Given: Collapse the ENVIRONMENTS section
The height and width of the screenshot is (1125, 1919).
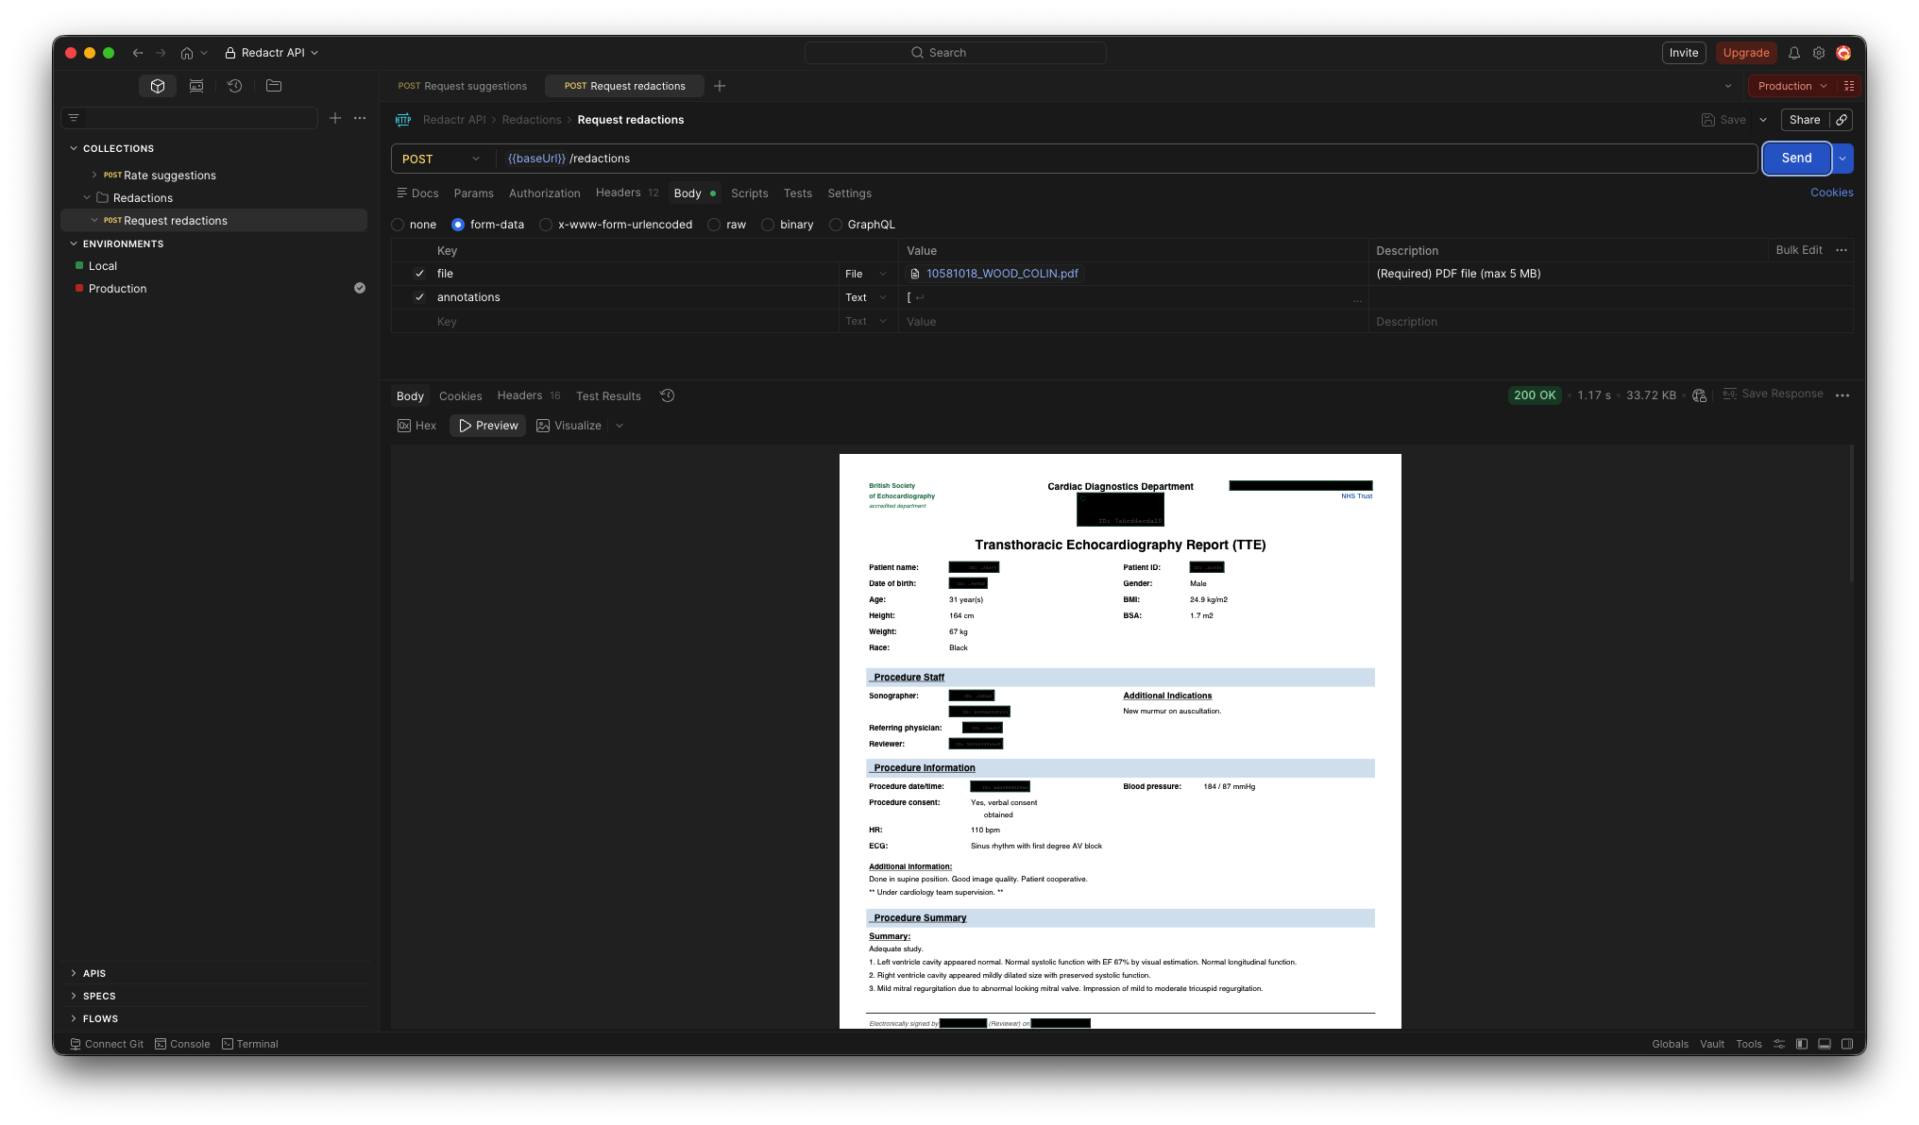Looking at the screenshot, I should click(74, 243).
